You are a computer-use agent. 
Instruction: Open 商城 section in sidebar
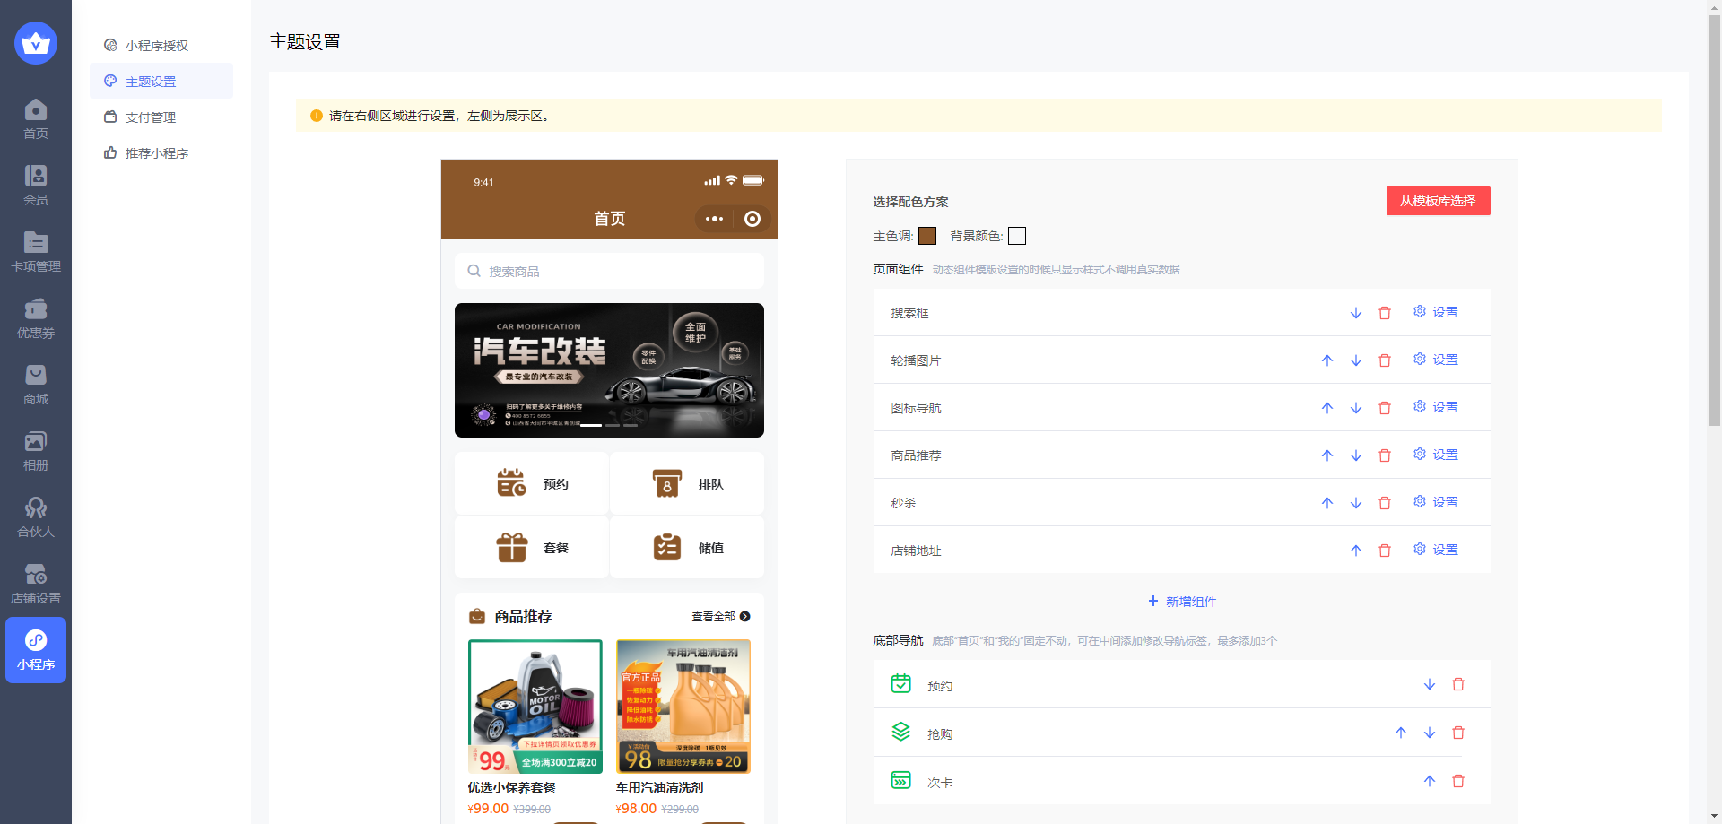pos(36,385)
